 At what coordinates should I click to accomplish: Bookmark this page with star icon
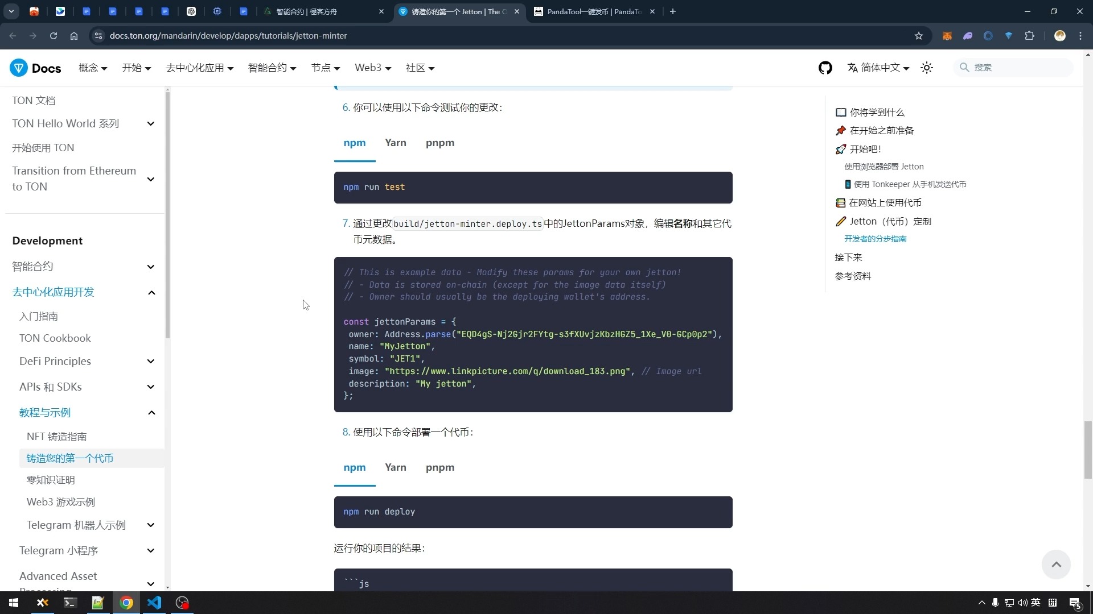[x=919, y=36]
